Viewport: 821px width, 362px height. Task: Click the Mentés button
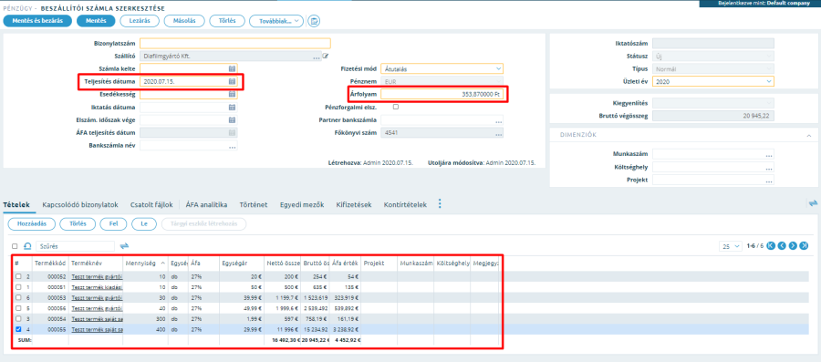(x=95, y=21)
